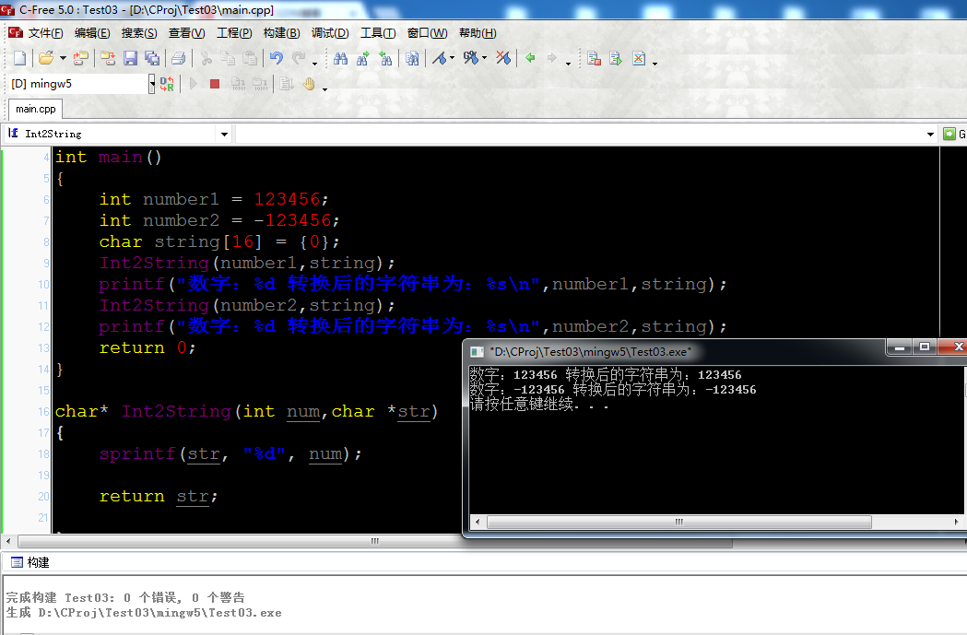This screenshot has width=967, height=635.
Task: Click the print icon in the toolbar
Action: click(178, 58)
